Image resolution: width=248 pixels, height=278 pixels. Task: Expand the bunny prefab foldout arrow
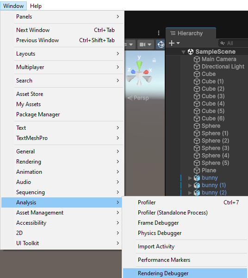pos(190,178)
